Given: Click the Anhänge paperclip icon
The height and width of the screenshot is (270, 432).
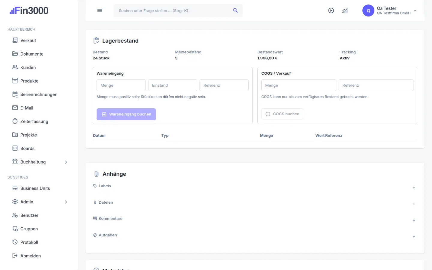Looking at the screenshot, I should coord(97,174).
